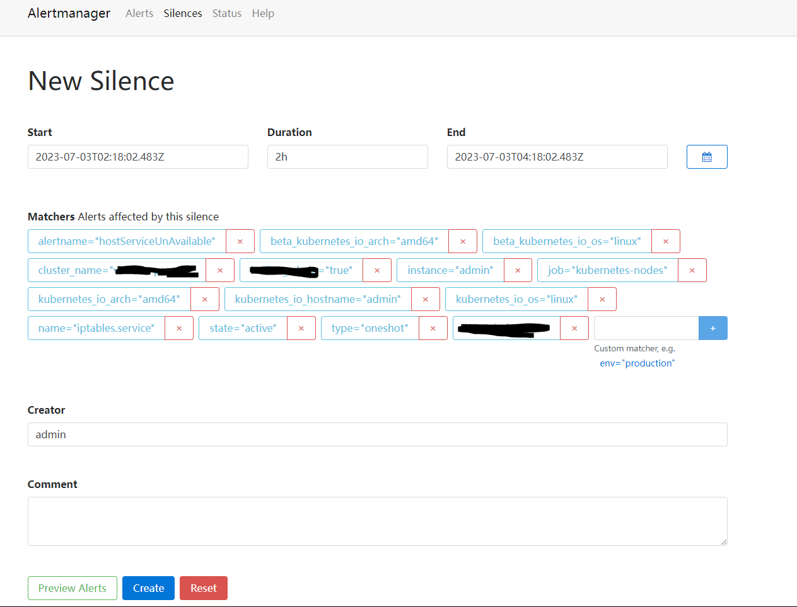Delete the kubernetes_io_hostname matcher

425,299
